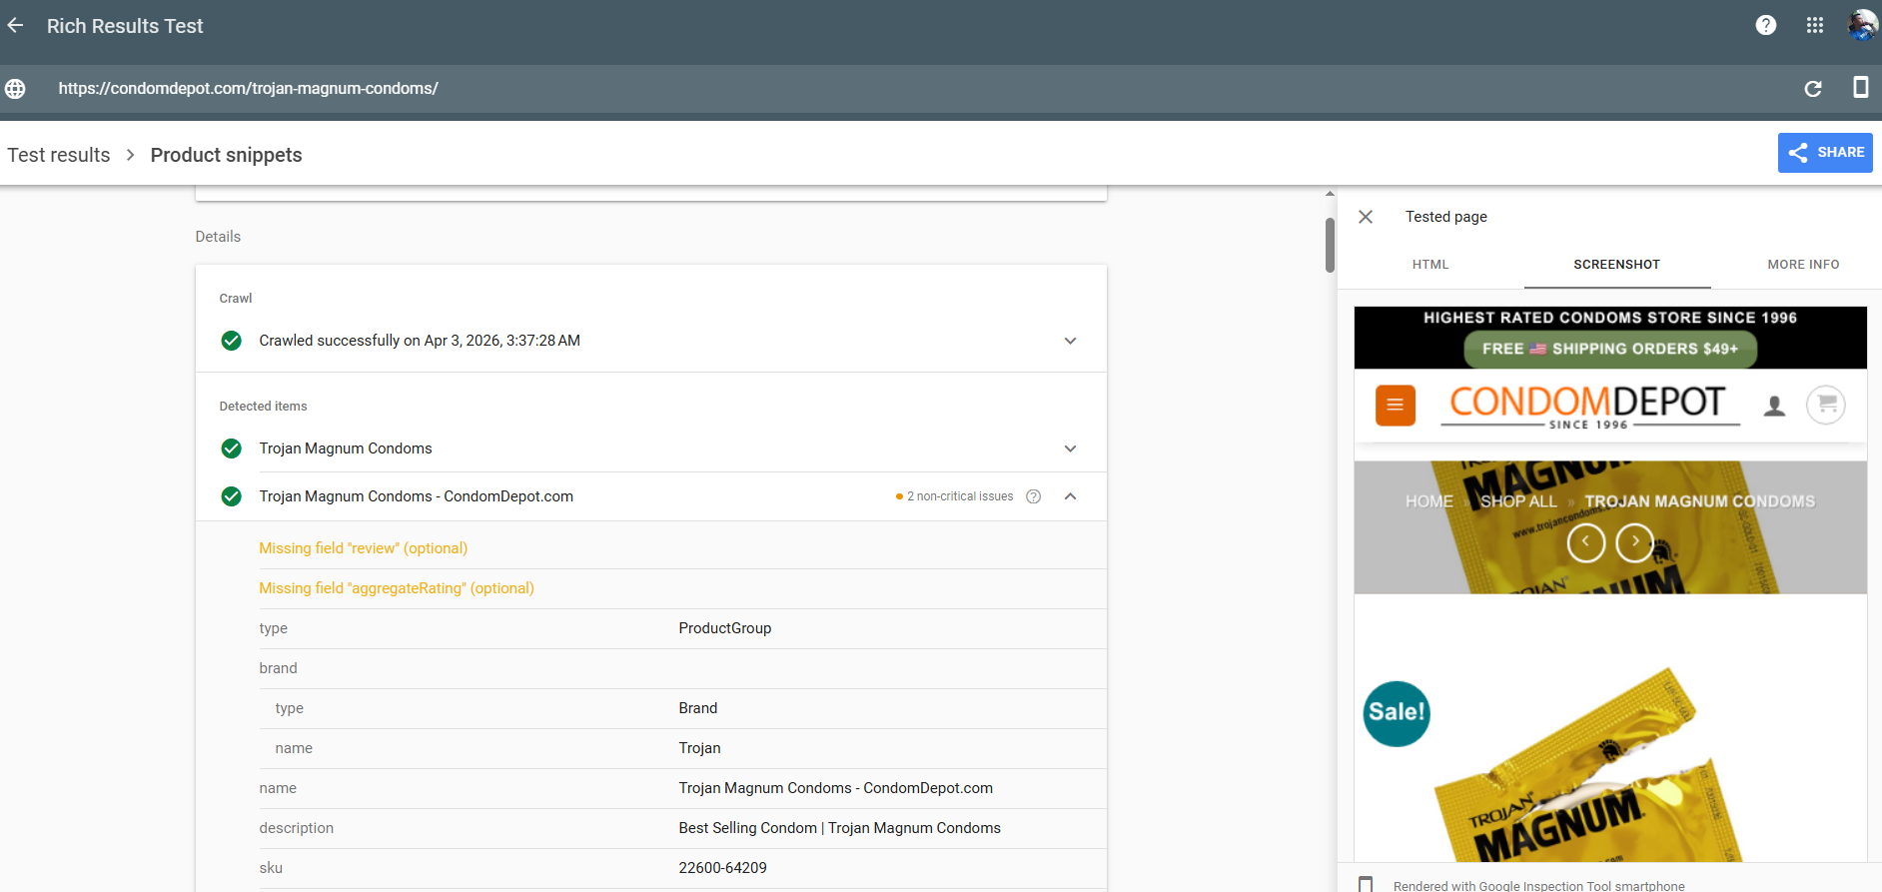The width and height of the screenshot is (1882, 892).
Task: Open the help question mark icon
Action: [1766, 25]
